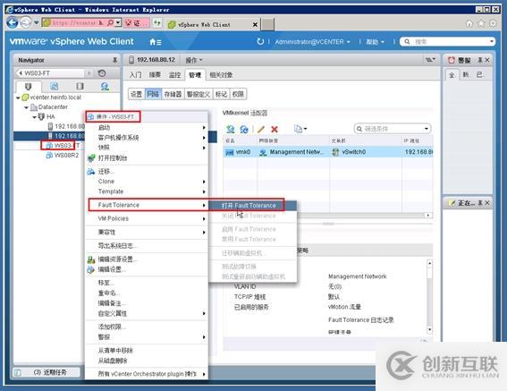Open the search box dropdown arrow
Viewport: 507px width, 391px height.
pos(492,41)
